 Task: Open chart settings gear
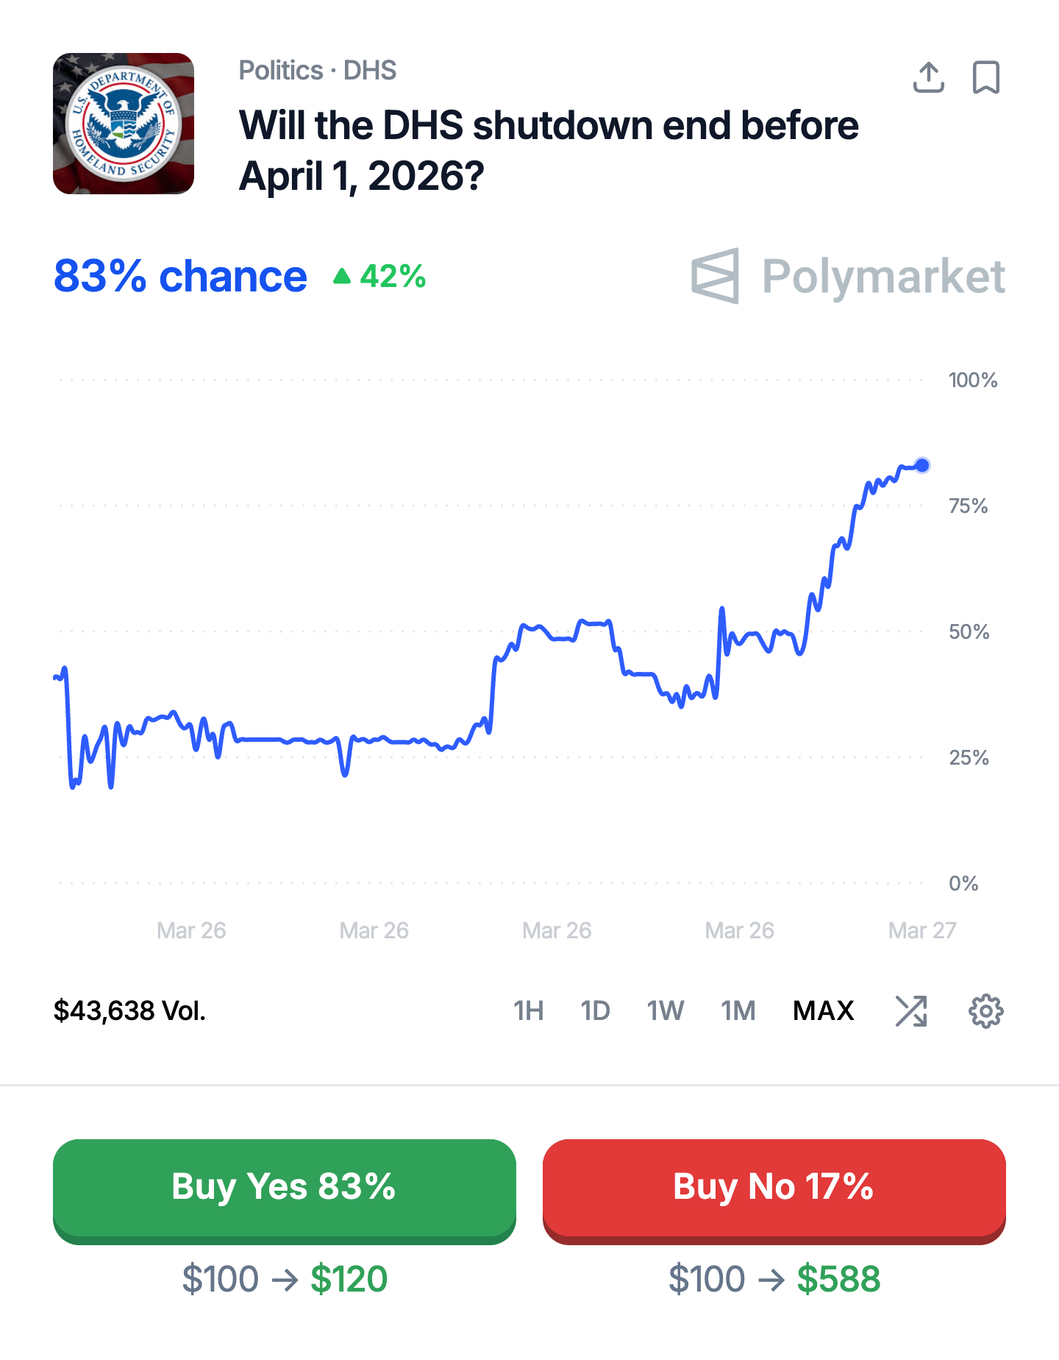pos(985,1010)
